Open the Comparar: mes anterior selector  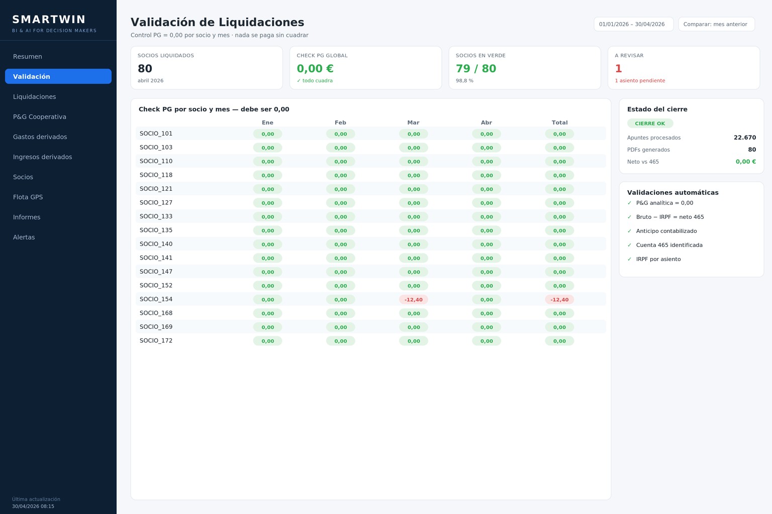pyautogui.click(x=716, y=24)
